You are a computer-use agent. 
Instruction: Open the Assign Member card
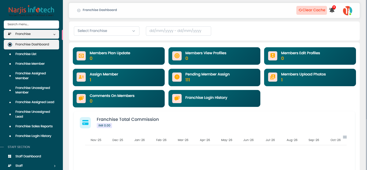click(119, 77)
